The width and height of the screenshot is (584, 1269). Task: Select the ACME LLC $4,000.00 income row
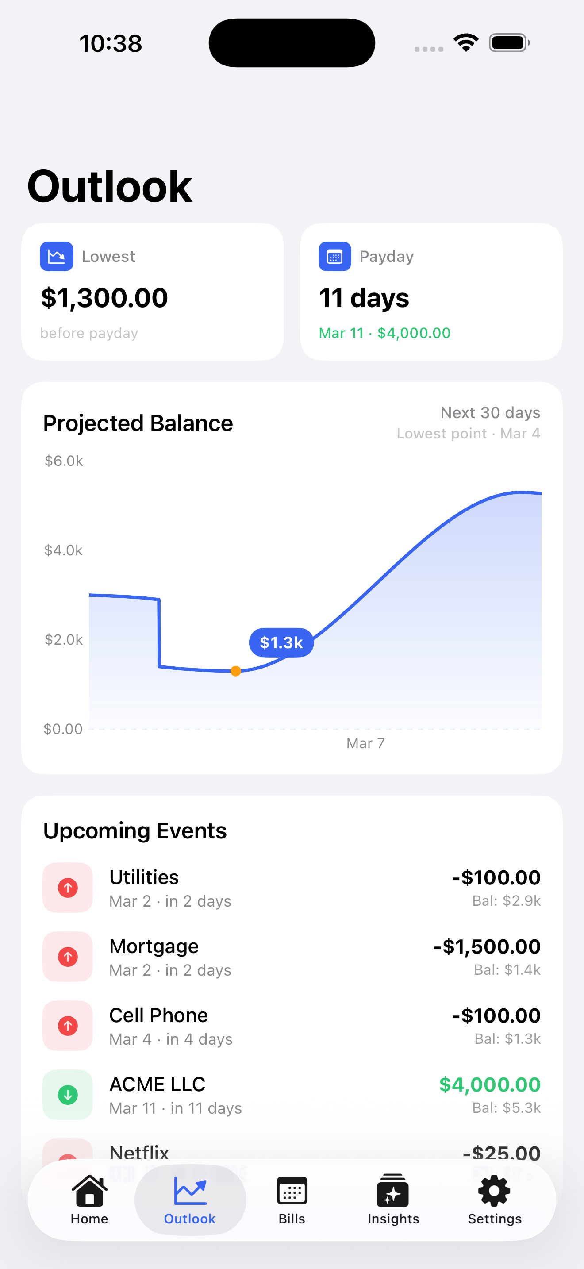(292, 1095)
